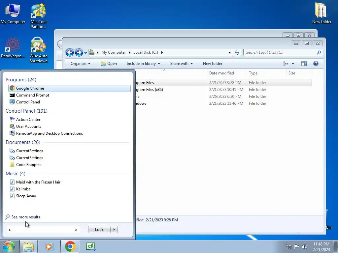Expand the Share with dropdown
This screenshot has width=338, height=253.
click(x=181, y=64)
